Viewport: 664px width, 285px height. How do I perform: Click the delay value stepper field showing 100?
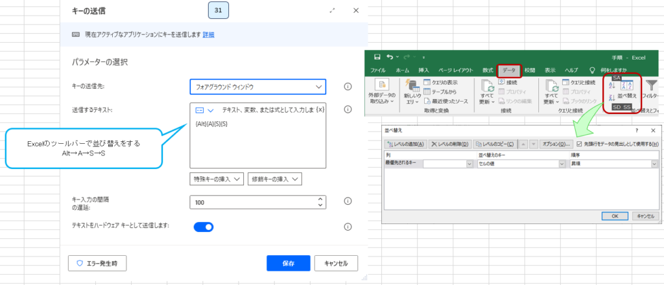point(257,203)
